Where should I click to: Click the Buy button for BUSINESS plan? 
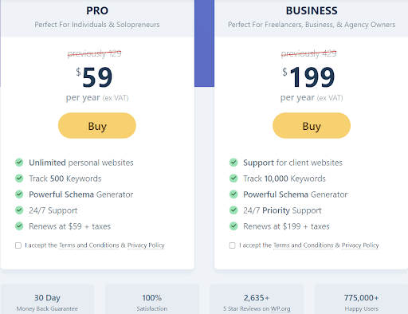[312, 125]
